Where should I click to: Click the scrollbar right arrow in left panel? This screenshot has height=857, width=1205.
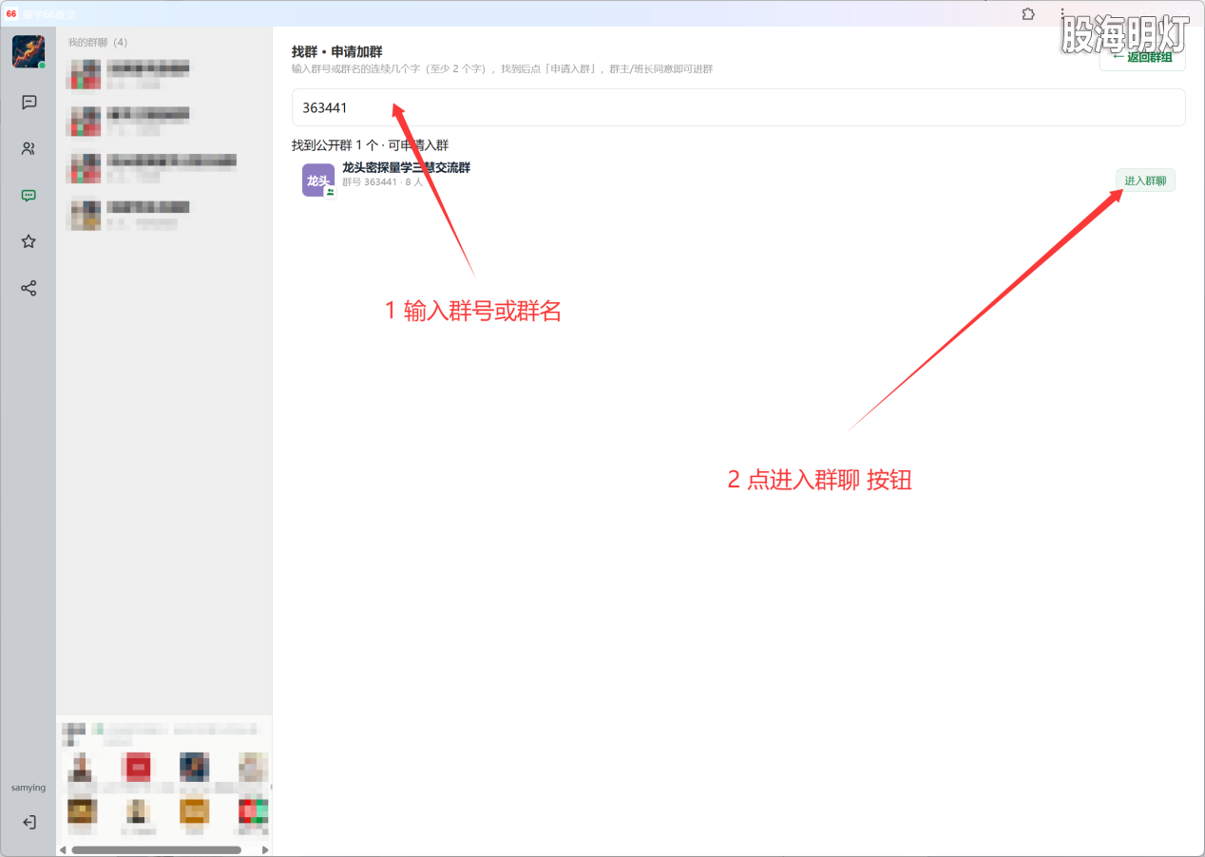pos(265,849)
